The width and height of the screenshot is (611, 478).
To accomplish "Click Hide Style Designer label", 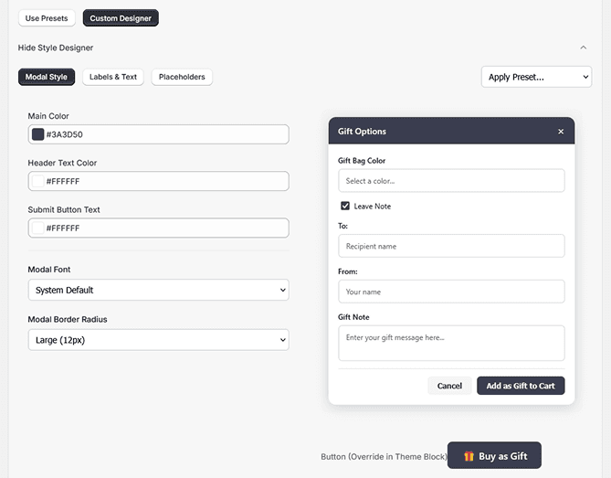I will 56,48.
